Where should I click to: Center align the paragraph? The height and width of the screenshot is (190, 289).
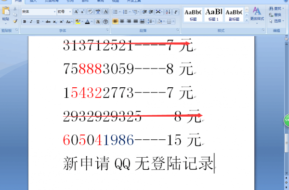[122, 21]
